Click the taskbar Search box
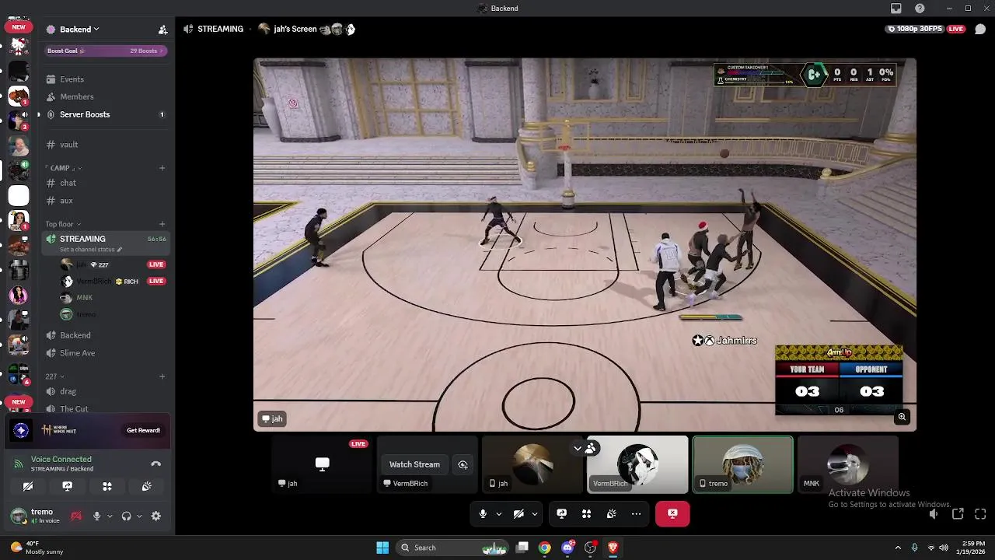Viewport: 995px width, 560px height. pyautogui.click(x=452, y=548)
